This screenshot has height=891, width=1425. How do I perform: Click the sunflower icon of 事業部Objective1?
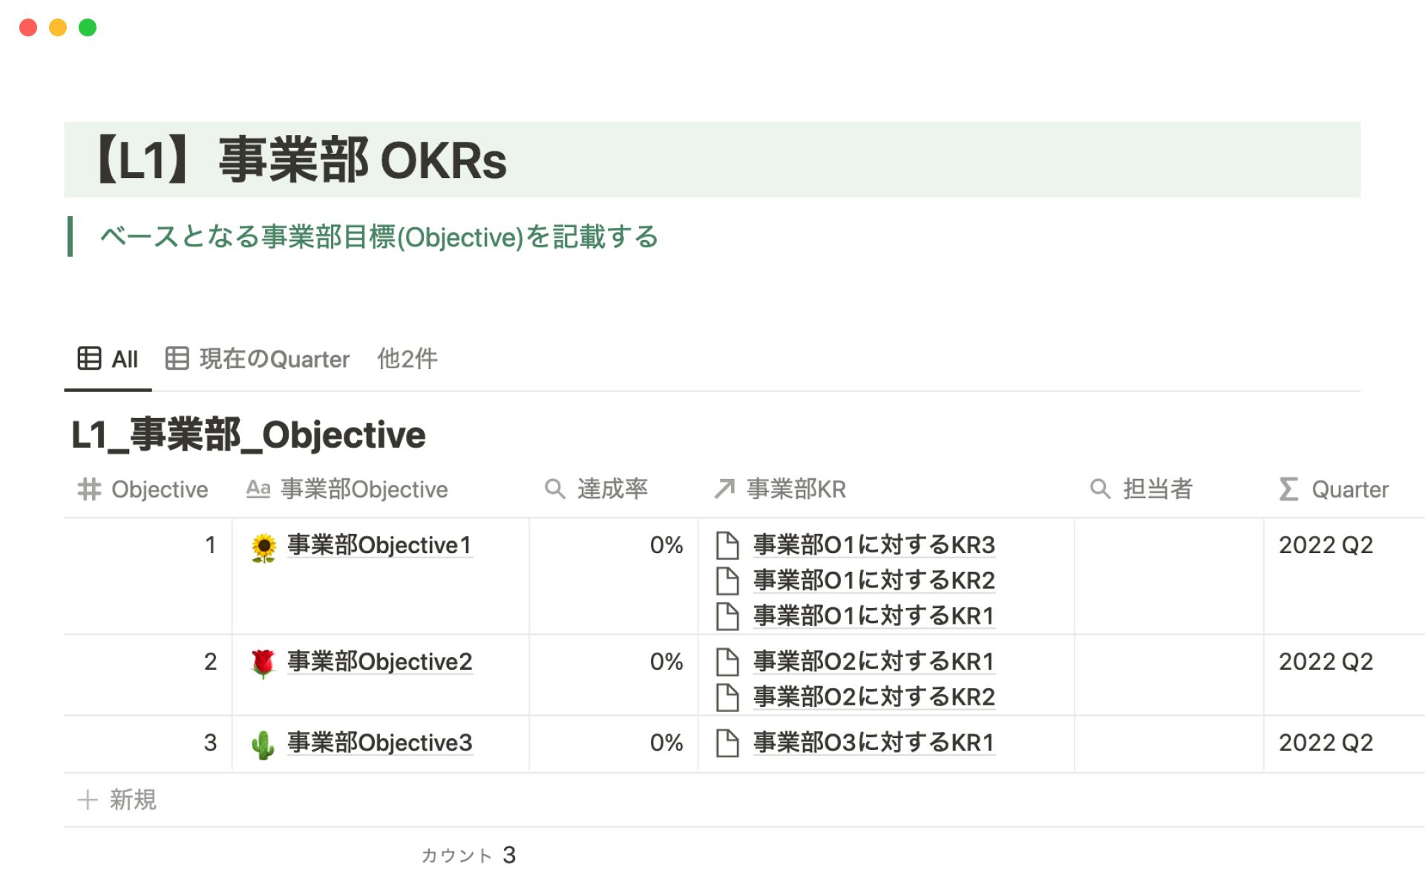(x=263, y=548)
